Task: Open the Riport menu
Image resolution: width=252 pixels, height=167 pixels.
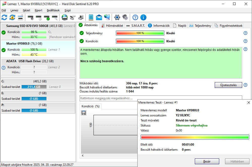Action: [39, 10]
